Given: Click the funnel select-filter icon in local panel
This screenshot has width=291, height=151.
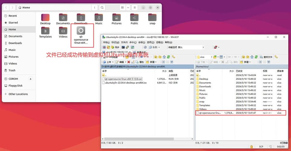Looking at the screenshot, I should coord(172,62).
